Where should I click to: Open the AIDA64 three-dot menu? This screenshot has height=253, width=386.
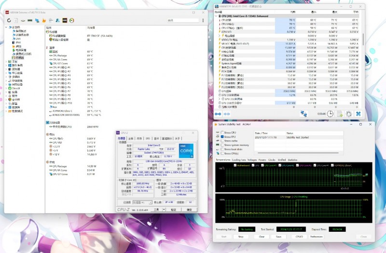pyautogui.click(x=203, y=20)
